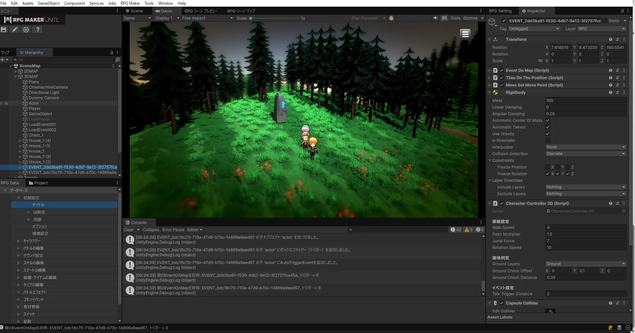Viewport: 635px width, 333px height.
Task: Click the Stats button
Action: click(455, 18)
